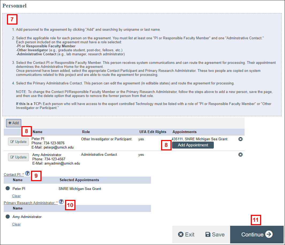Screen dimensions: 285x245
Task: Open the Primary Research Administrator help icon
Action: point(61,202)
